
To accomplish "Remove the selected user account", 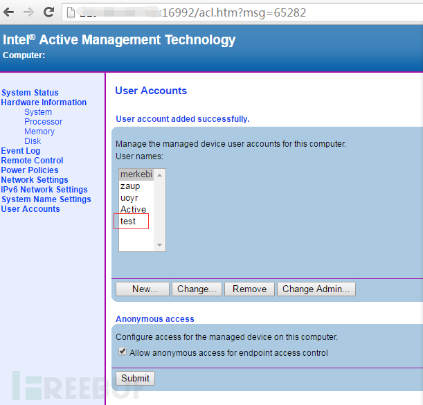I will 249,289.
